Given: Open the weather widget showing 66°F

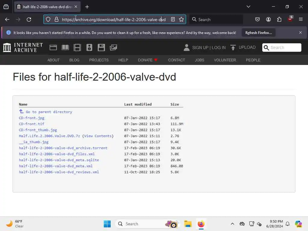Looking at the screenshot, I should 15,224.
